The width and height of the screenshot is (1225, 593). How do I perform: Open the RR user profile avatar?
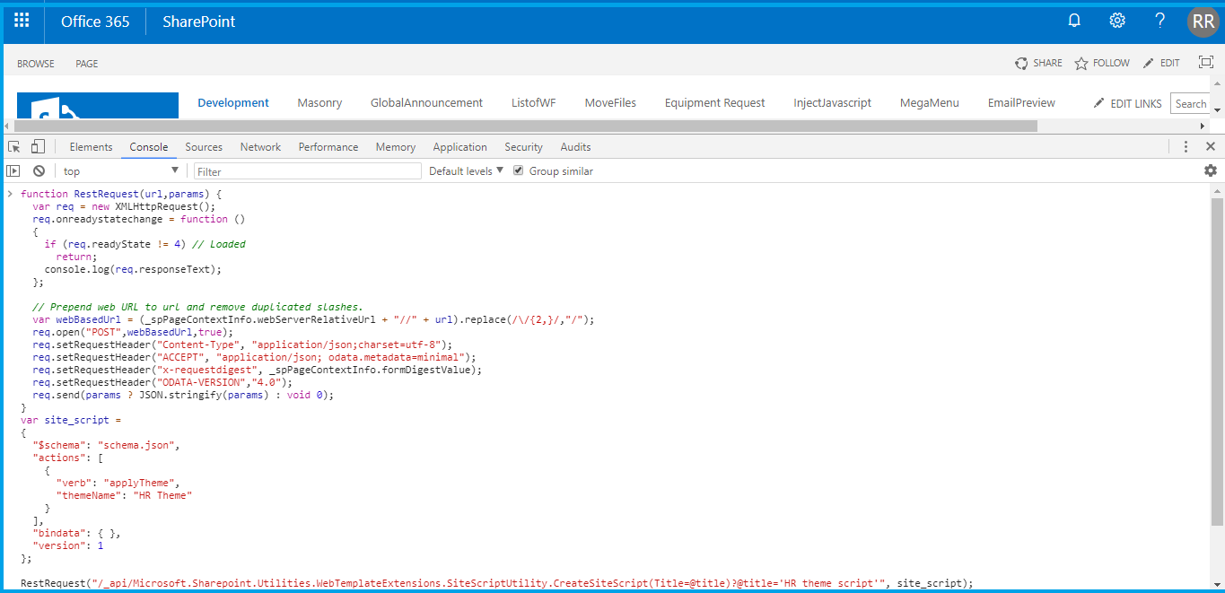[1203, 22]
